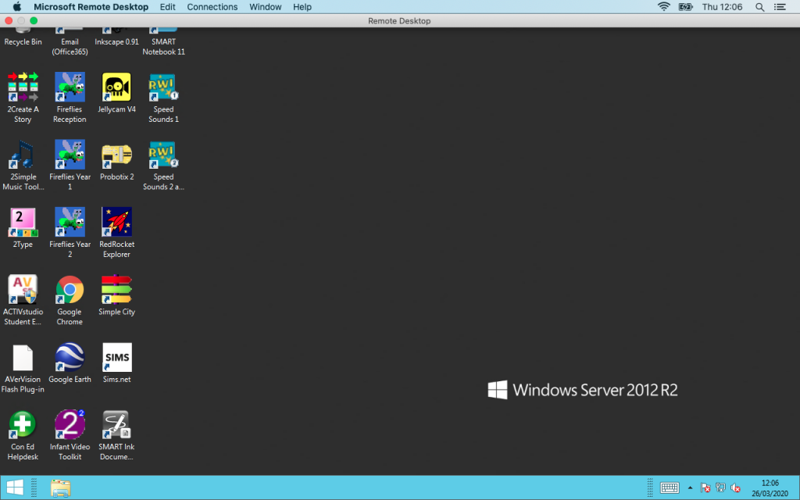Select the Jellycam V4 icon
The image size is (800, 500).
117,92
